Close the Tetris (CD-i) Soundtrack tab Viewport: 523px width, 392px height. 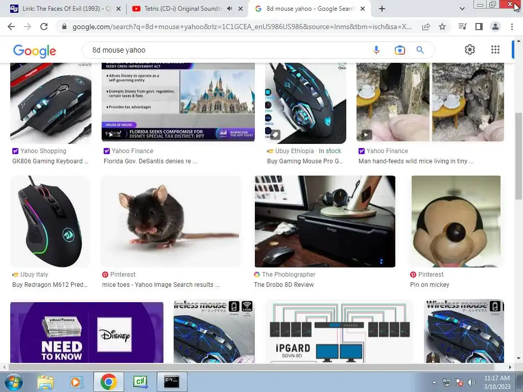(241, 9)
